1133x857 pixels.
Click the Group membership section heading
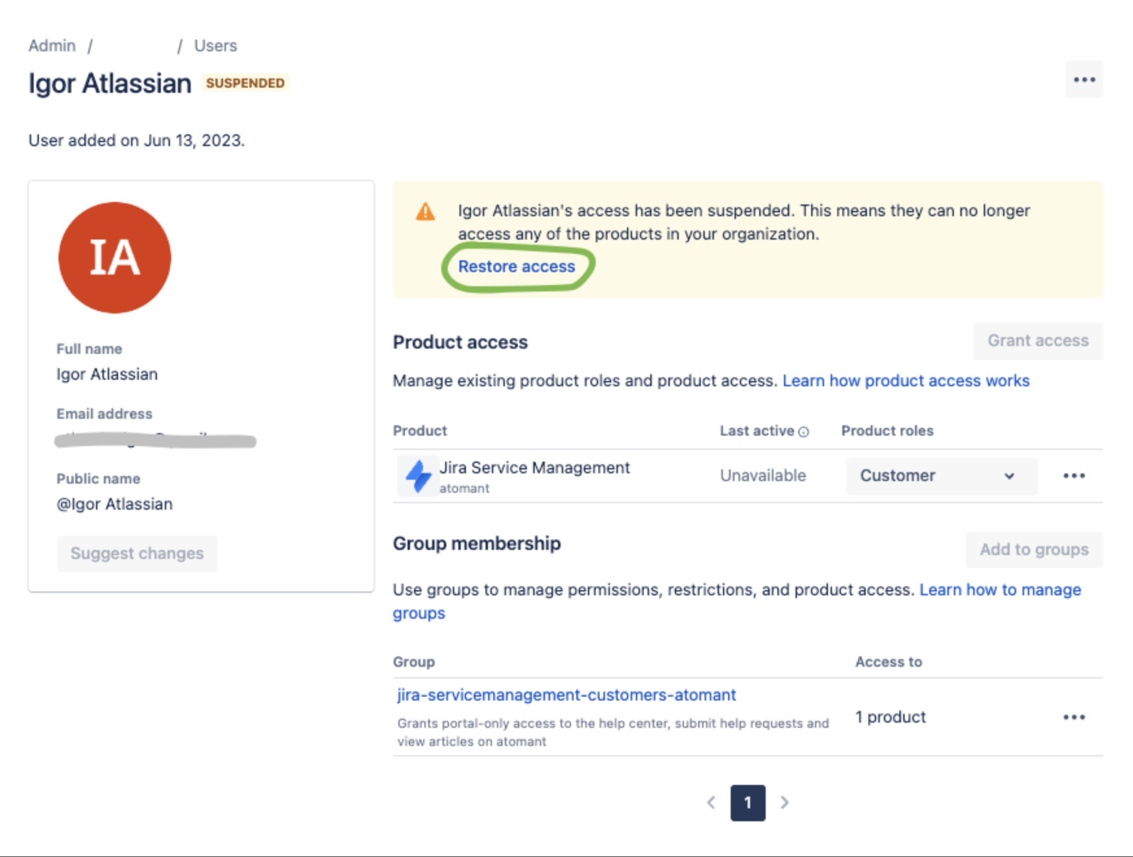[x=477, y=544]
